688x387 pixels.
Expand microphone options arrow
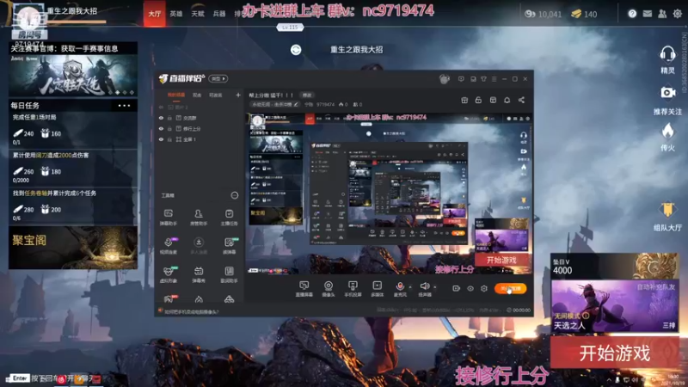click(x=410, y=287)
